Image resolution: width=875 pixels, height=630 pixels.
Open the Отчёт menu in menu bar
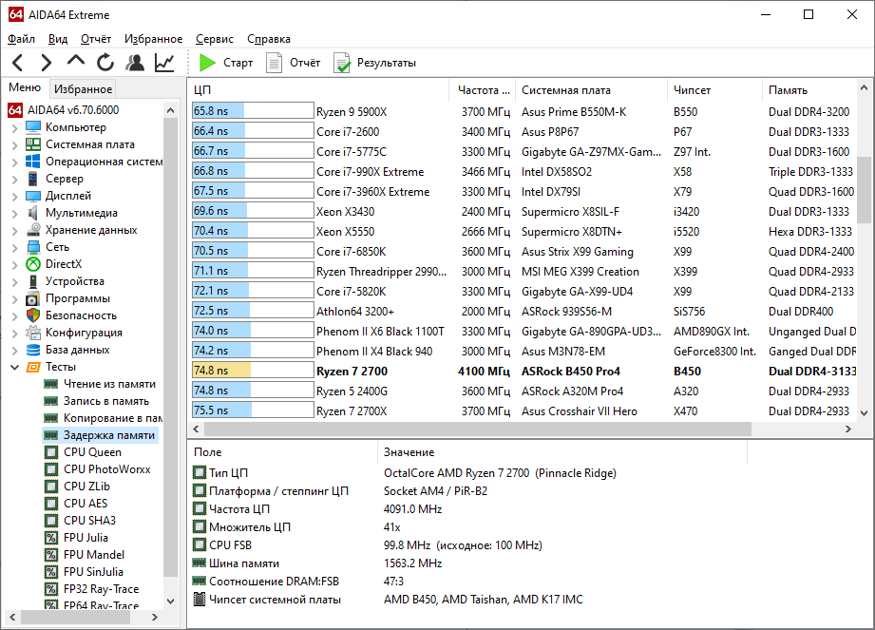pyautogui.click(x=95, y=39)
